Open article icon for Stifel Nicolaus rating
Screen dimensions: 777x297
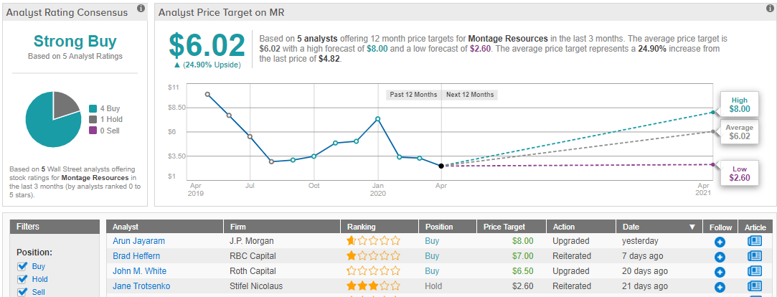(x=754, y=287)
